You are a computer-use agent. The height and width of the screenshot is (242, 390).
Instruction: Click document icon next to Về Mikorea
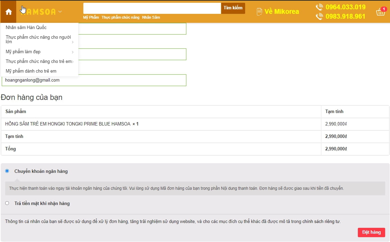click(x=259, y=12)
